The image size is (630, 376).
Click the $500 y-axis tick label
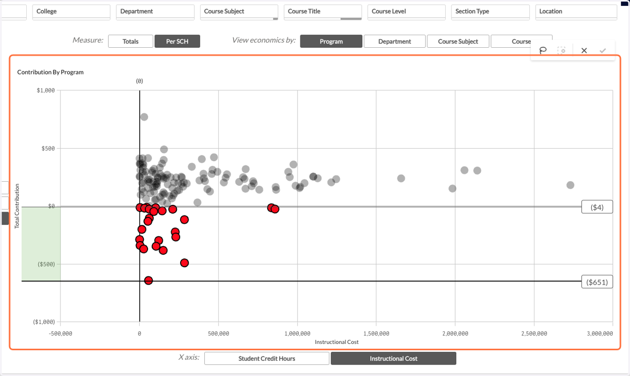point(49,148)
